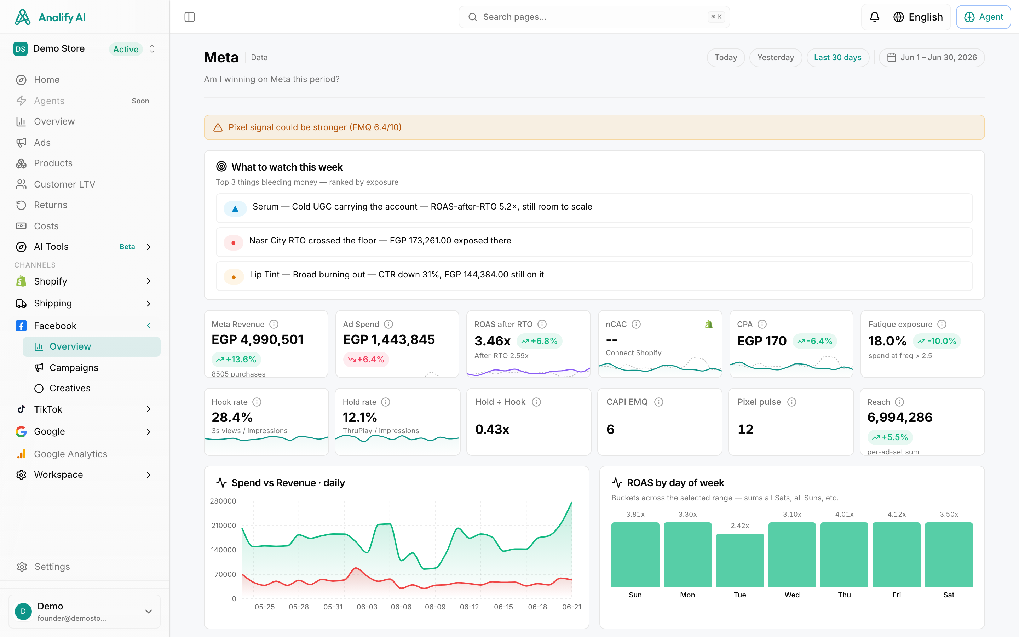The width and height of the screenshot is (1019, 637).
Task: Collapse the Facebook channel
Action: pos(149,326)
